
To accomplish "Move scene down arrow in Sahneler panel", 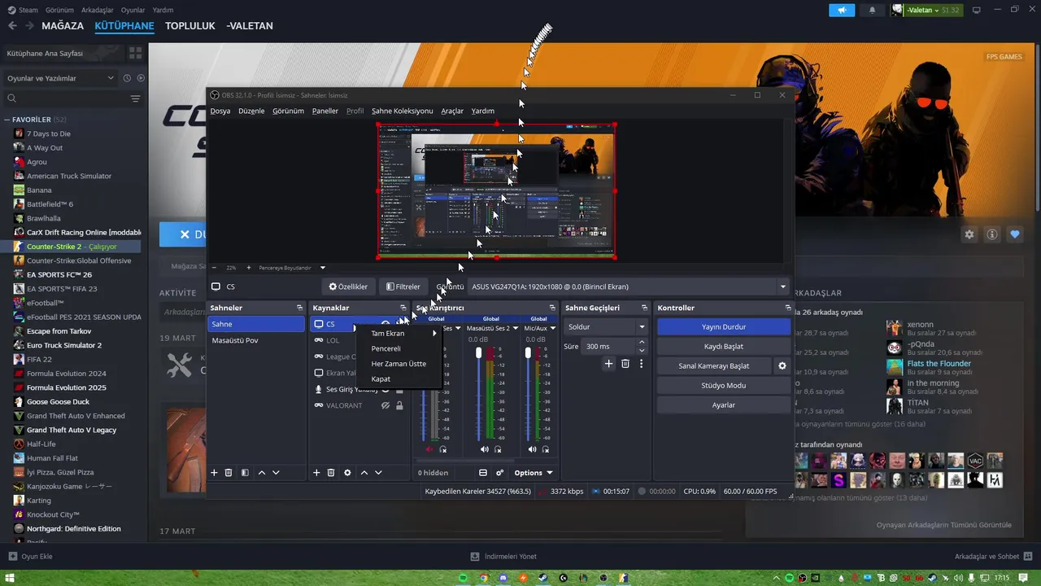I will tap(276, 473).
